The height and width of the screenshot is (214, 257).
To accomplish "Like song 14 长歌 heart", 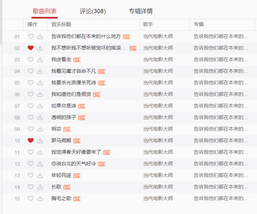I will [x=30, y=187].
